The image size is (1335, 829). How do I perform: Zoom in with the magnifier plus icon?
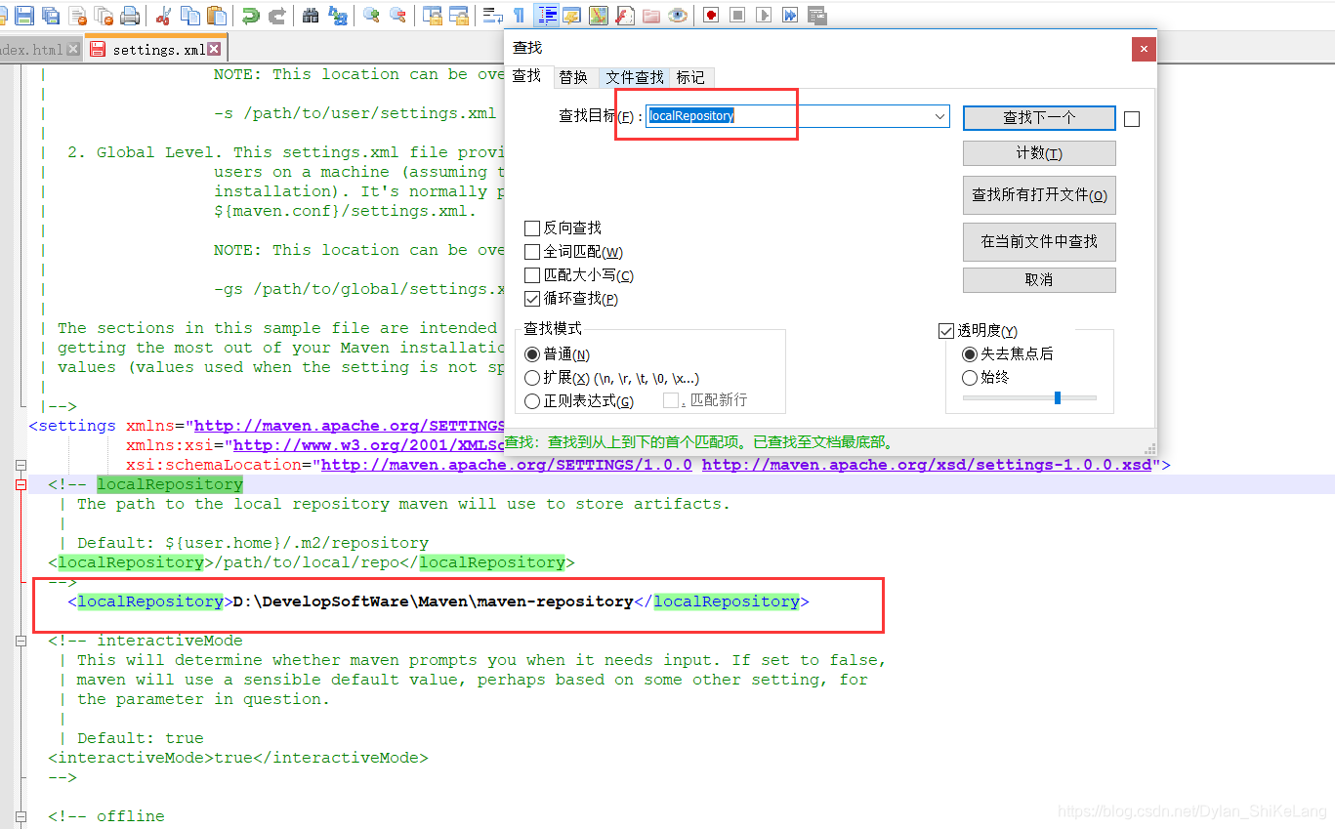[x=371, y=16]
